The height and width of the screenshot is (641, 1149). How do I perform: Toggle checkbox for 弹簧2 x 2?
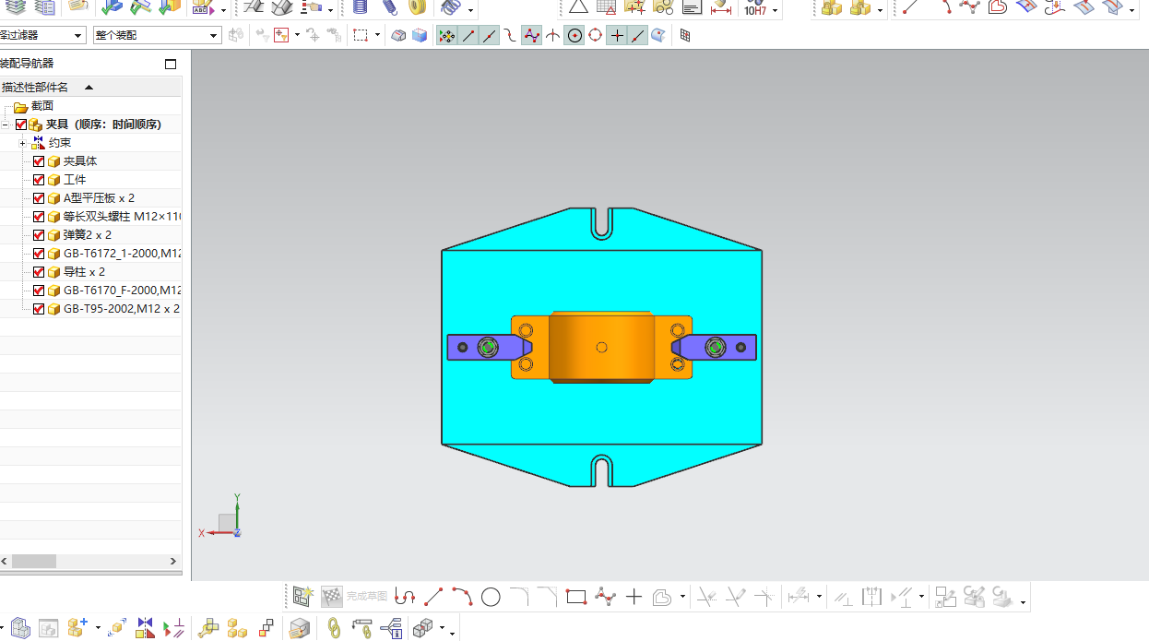point(39,235)
